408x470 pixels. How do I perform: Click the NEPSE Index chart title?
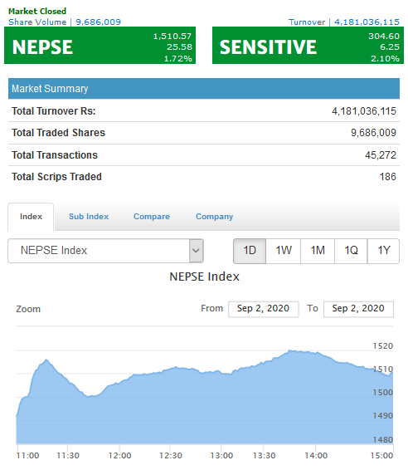tap(205, 277)
